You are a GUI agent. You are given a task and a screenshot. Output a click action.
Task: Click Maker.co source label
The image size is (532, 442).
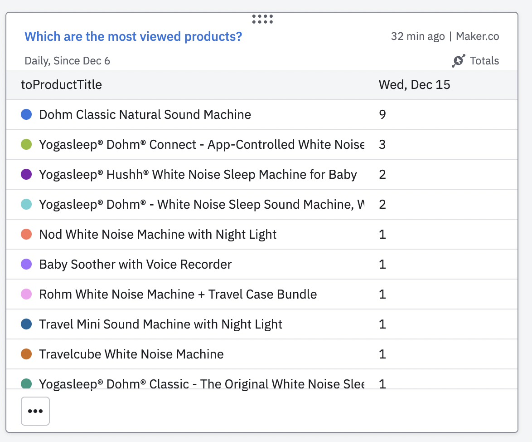(x=477, y=36)
